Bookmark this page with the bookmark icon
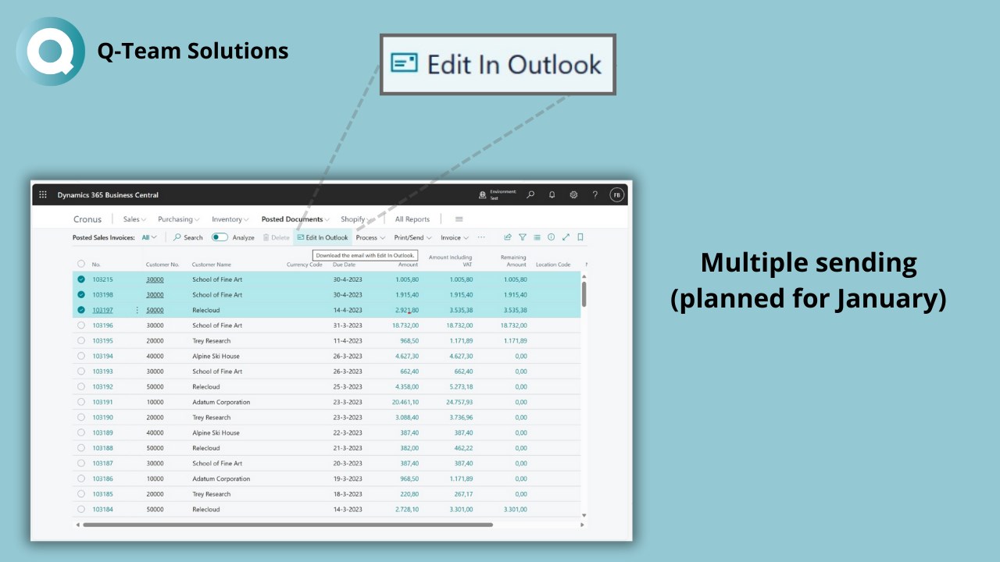This screenshot has height=562, width=1000. coord(580,237)
